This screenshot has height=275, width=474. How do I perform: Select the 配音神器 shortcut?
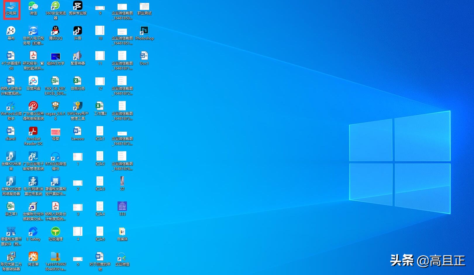(x=78, y=58)
